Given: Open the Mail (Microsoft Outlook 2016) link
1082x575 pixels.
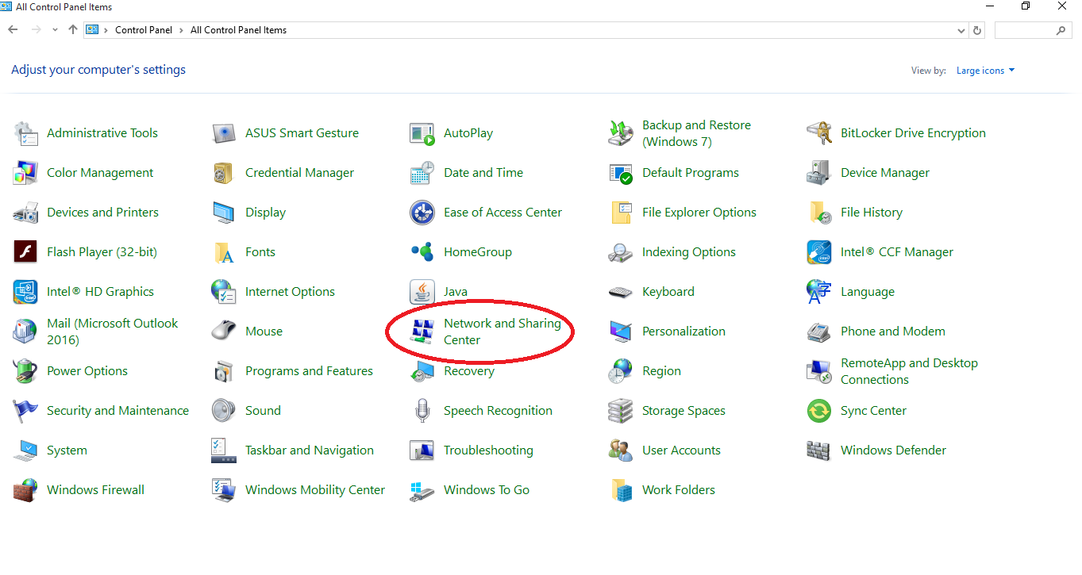Looking at the screenshot, I should pos(113,332).
